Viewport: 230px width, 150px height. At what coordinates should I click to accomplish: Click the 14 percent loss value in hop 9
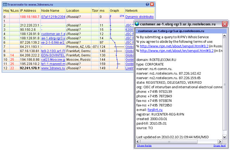12,55
